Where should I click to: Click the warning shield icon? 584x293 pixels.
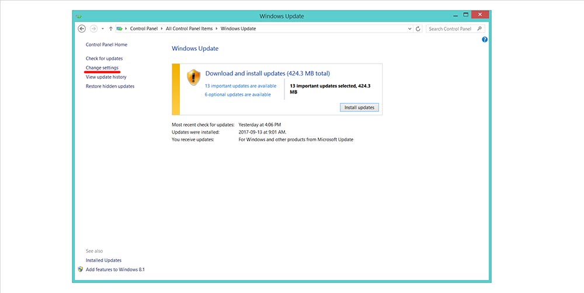[194, 78]
